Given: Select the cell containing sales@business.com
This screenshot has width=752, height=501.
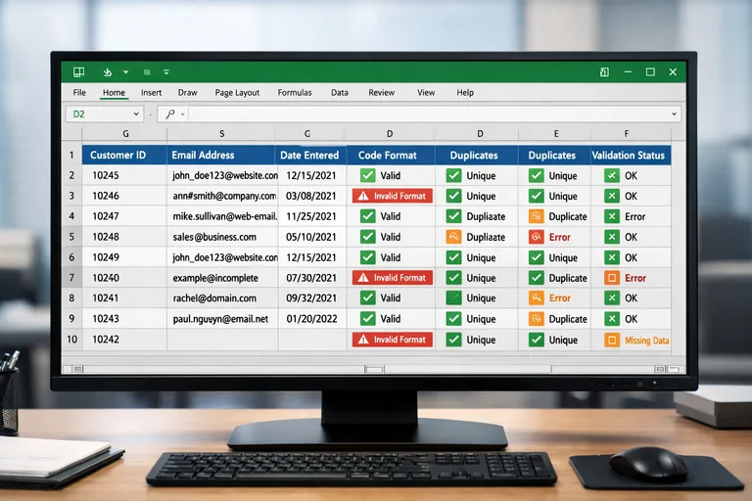Looking at the screenshot, I should click(222, 237).
